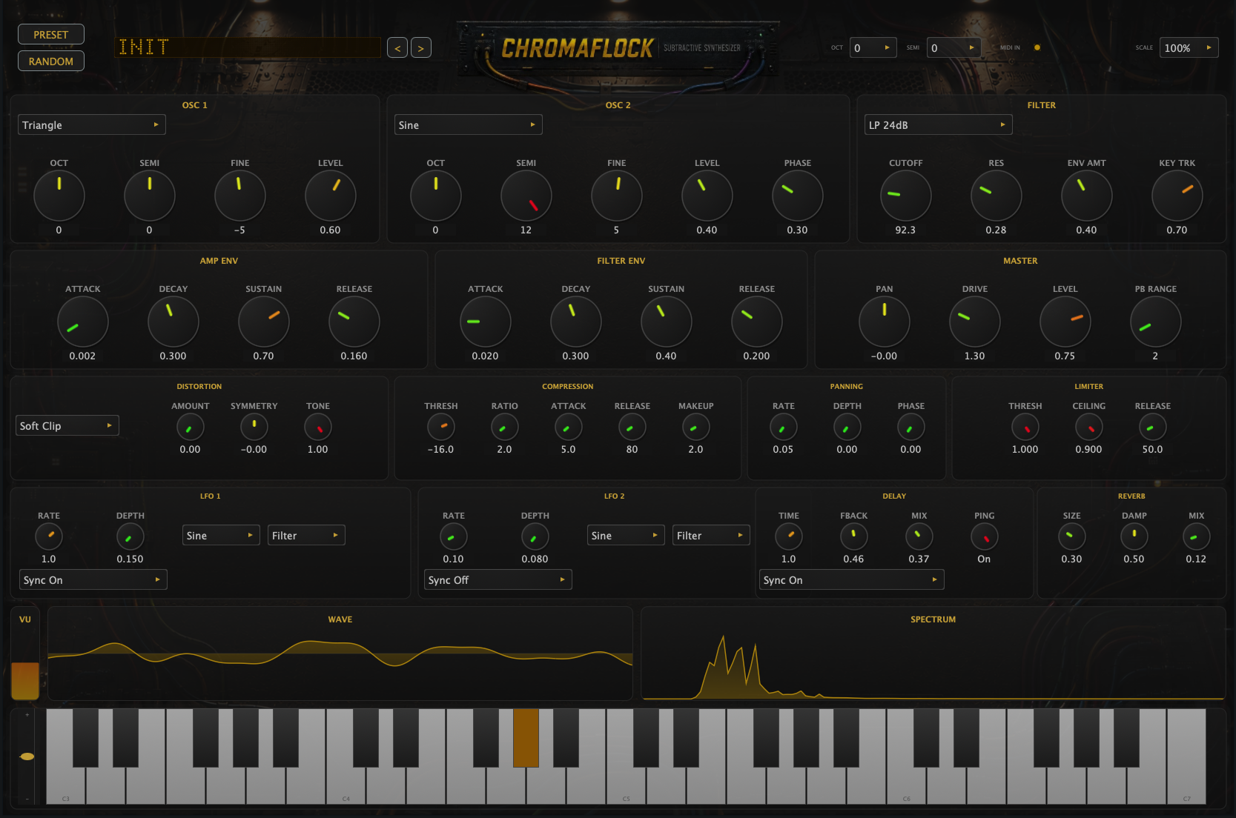
Task: Click the reverb SIZE knob
Action: [x=1072, y=537]
